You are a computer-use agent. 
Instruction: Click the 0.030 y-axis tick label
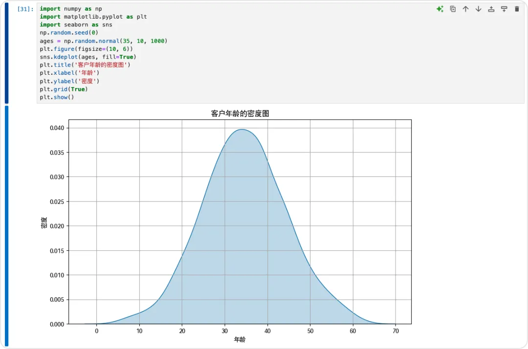(57, 177)
